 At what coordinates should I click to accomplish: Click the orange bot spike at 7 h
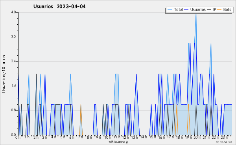(81, 120)
